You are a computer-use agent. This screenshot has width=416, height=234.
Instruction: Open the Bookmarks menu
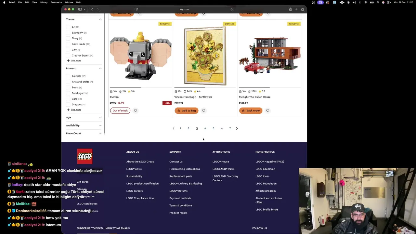56,2
